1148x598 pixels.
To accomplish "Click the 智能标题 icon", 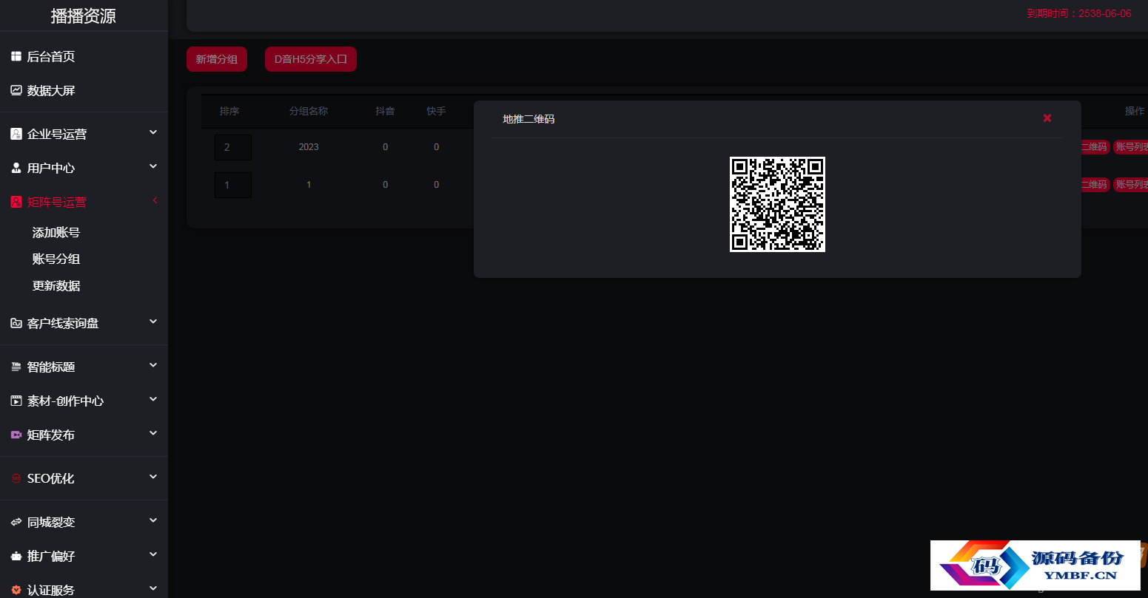I will pos(16,367).
